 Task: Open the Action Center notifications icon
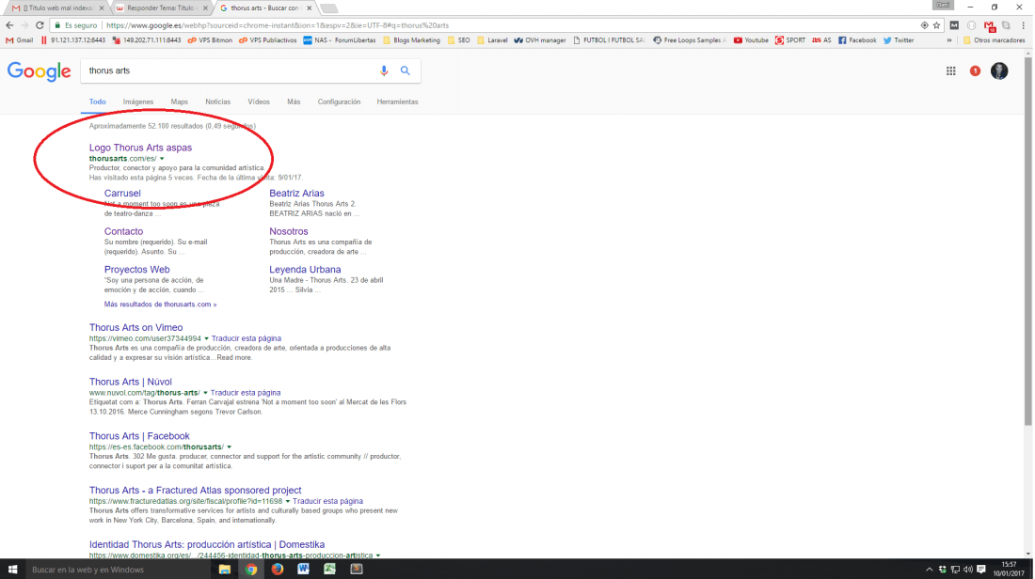click(981, 569)
